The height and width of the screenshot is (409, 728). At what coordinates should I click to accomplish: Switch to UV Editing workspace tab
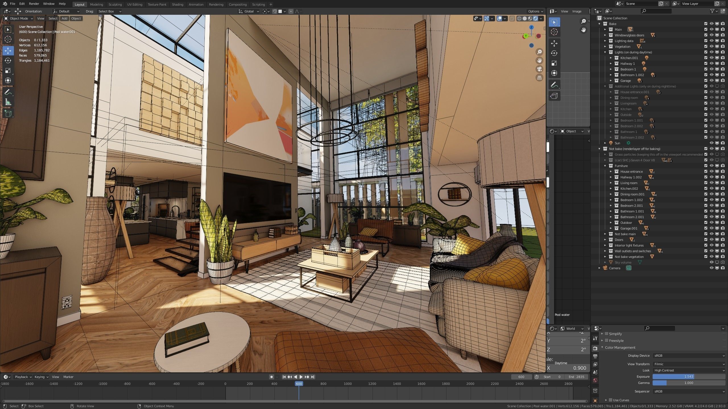(x=135, y=5)
